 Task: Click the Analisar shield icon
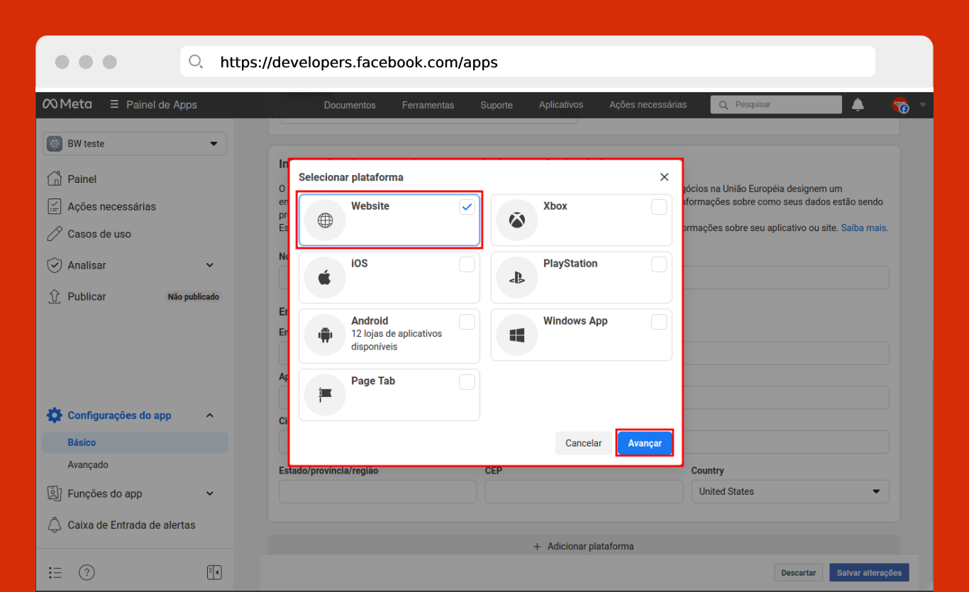tap(54, 265)
